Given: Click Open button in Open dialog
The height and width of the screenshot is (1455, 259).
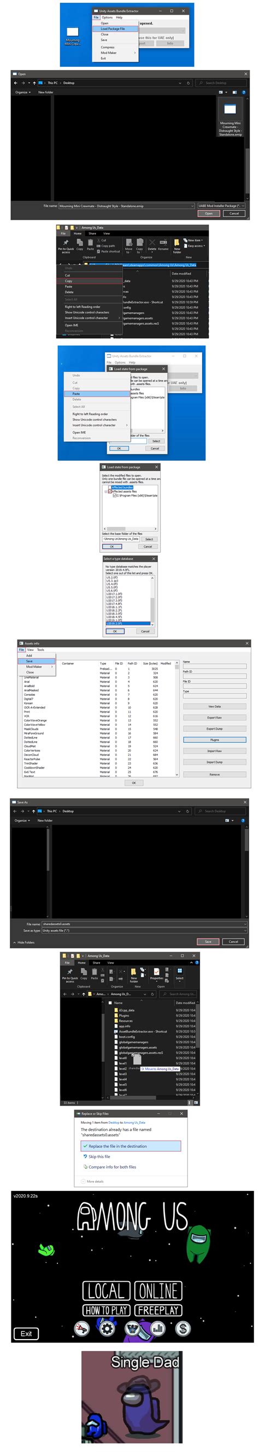Looking at the screenshot, I should click(x=209, y=214).
